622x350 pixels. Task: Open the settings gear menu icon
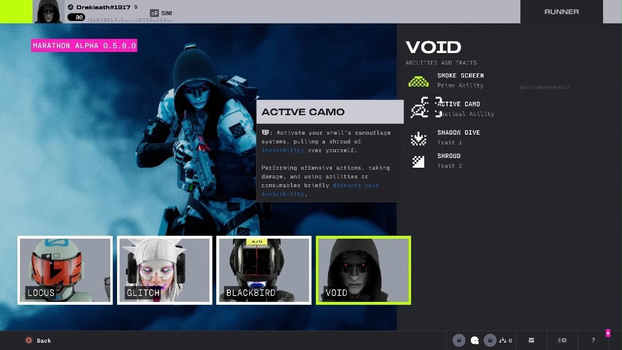(562, 340)
